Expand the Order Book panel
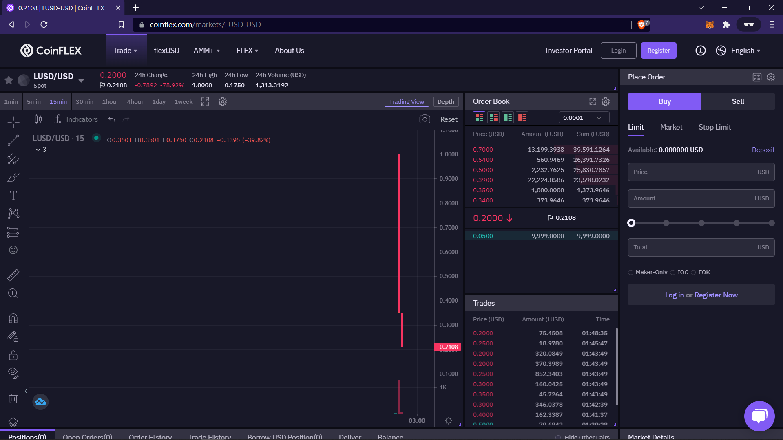The image size is (783, 440). pyautogui.click(x=593, y=101)
